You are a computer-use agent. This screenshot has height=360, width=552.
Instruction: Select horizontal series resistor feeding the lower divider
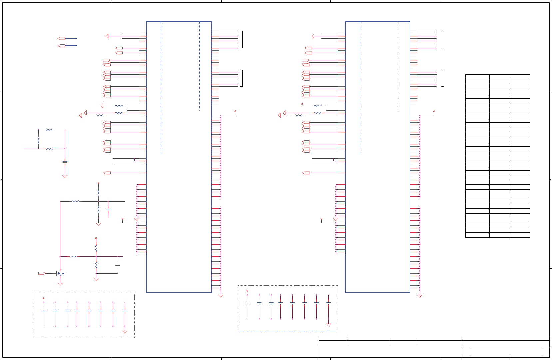(73, 256)
